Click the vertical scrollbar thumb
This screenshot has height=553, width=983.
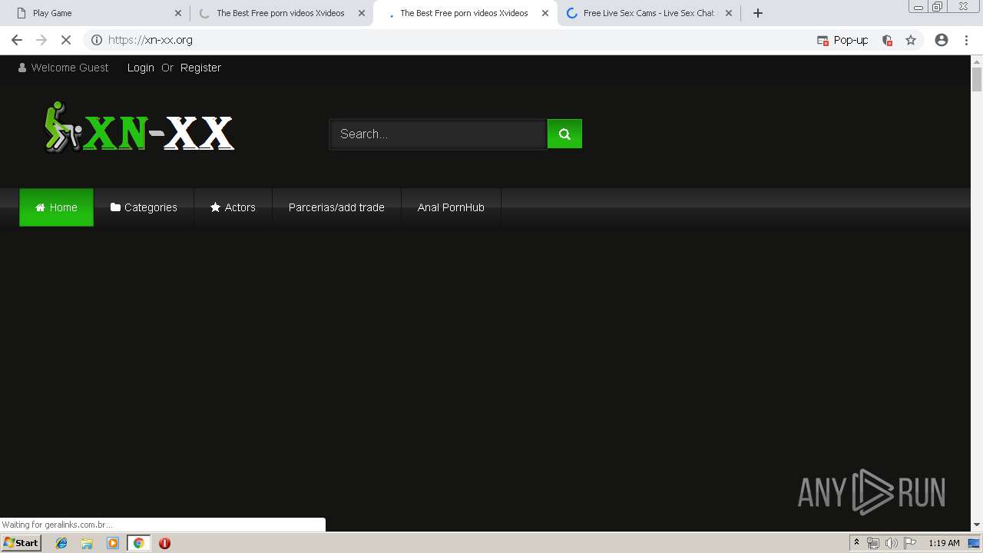tap(977, 79)
